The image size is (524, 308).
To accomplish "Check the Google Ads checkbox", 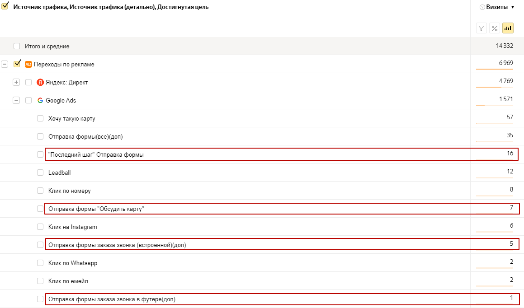I will 28,100.
